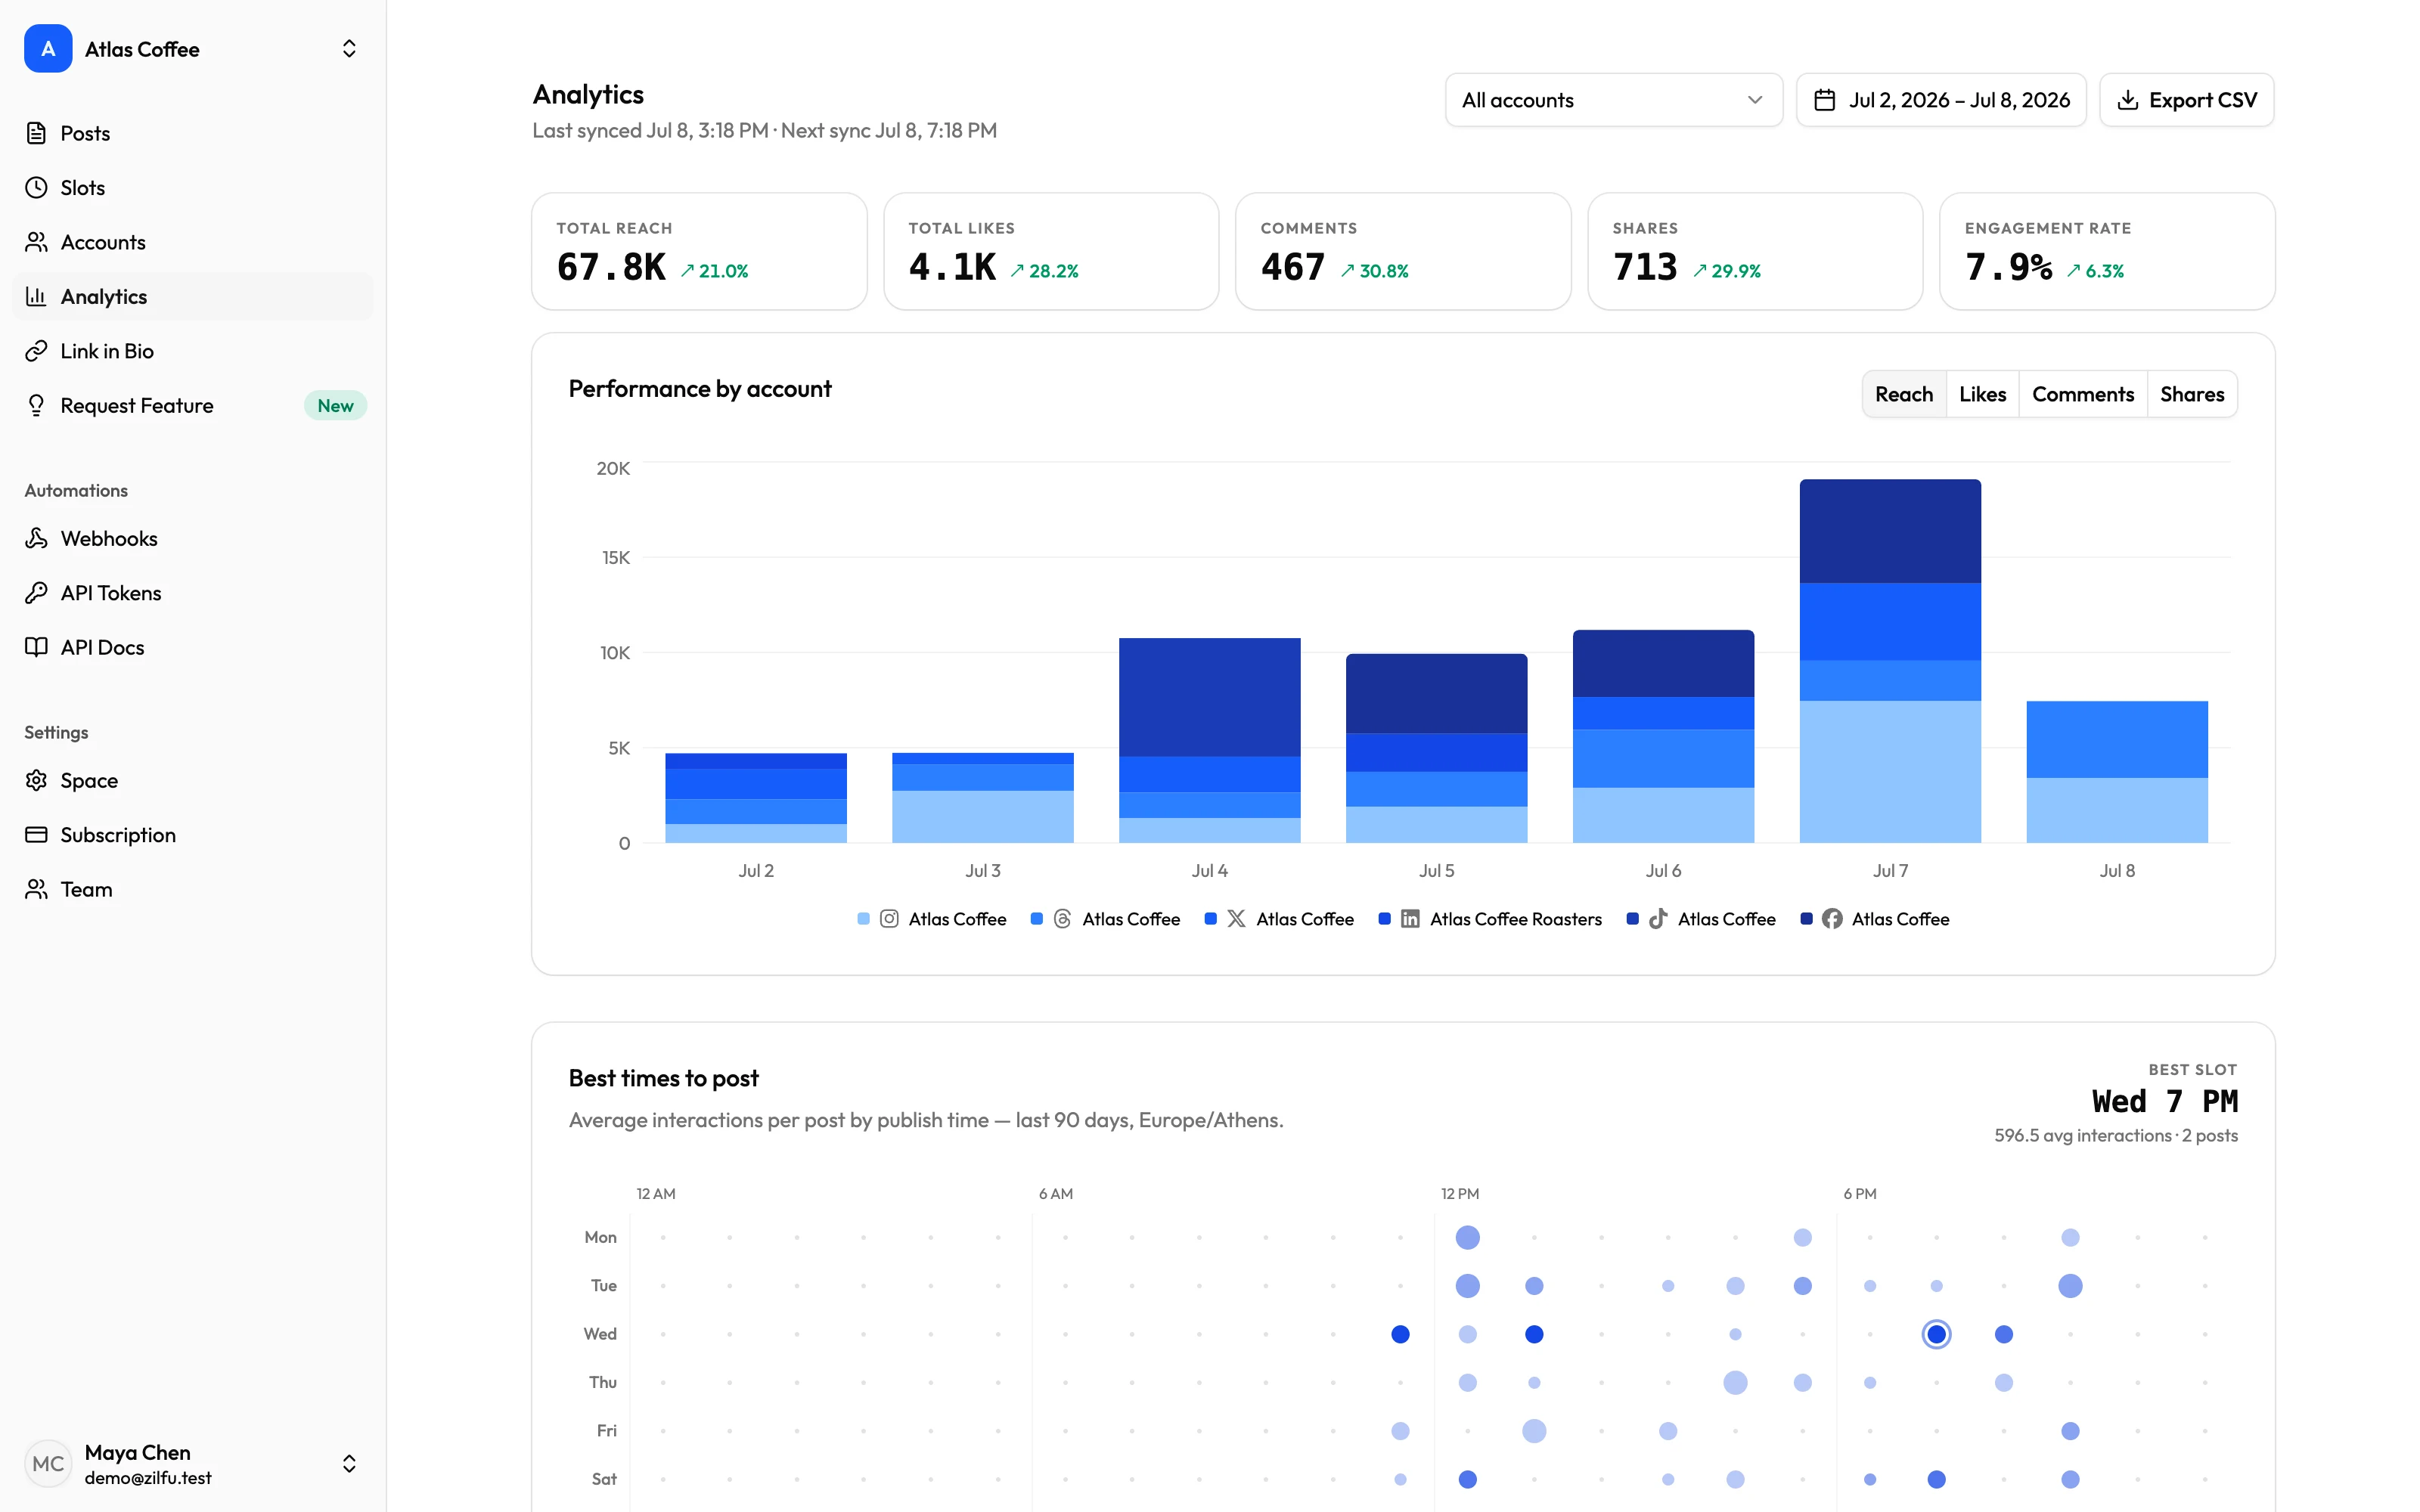Switch chart to Comments tab

point(2083,394)
